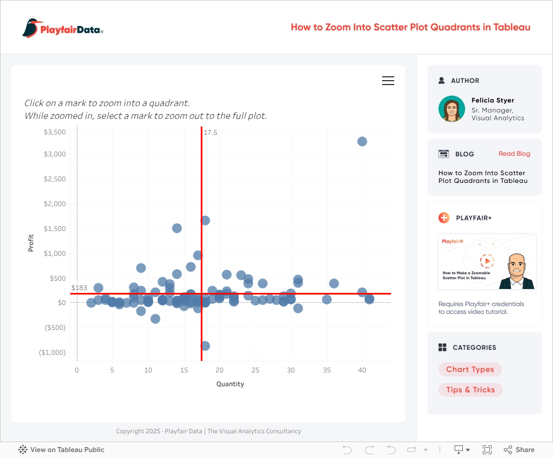
Task: Enter full screen mode
Action: pos(487,450)
